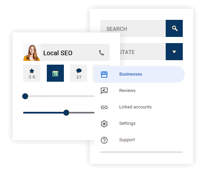Click the woman's profile photo
This screenshot has width=205, height=171.
(x=32, y=52)
